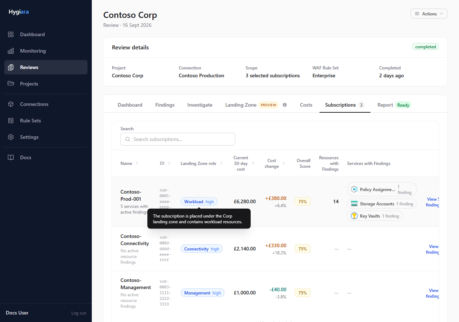View findings for Contoso-Management
The height and width of the screenshot is (322, 459).
(432, 293)
